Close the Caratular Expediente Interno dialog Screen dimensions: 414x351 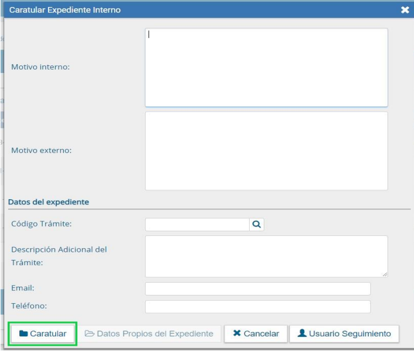coord(405,10)
